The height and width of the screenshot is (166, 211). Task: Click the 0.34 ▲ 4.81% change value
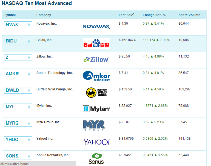[x=153, y=73]
